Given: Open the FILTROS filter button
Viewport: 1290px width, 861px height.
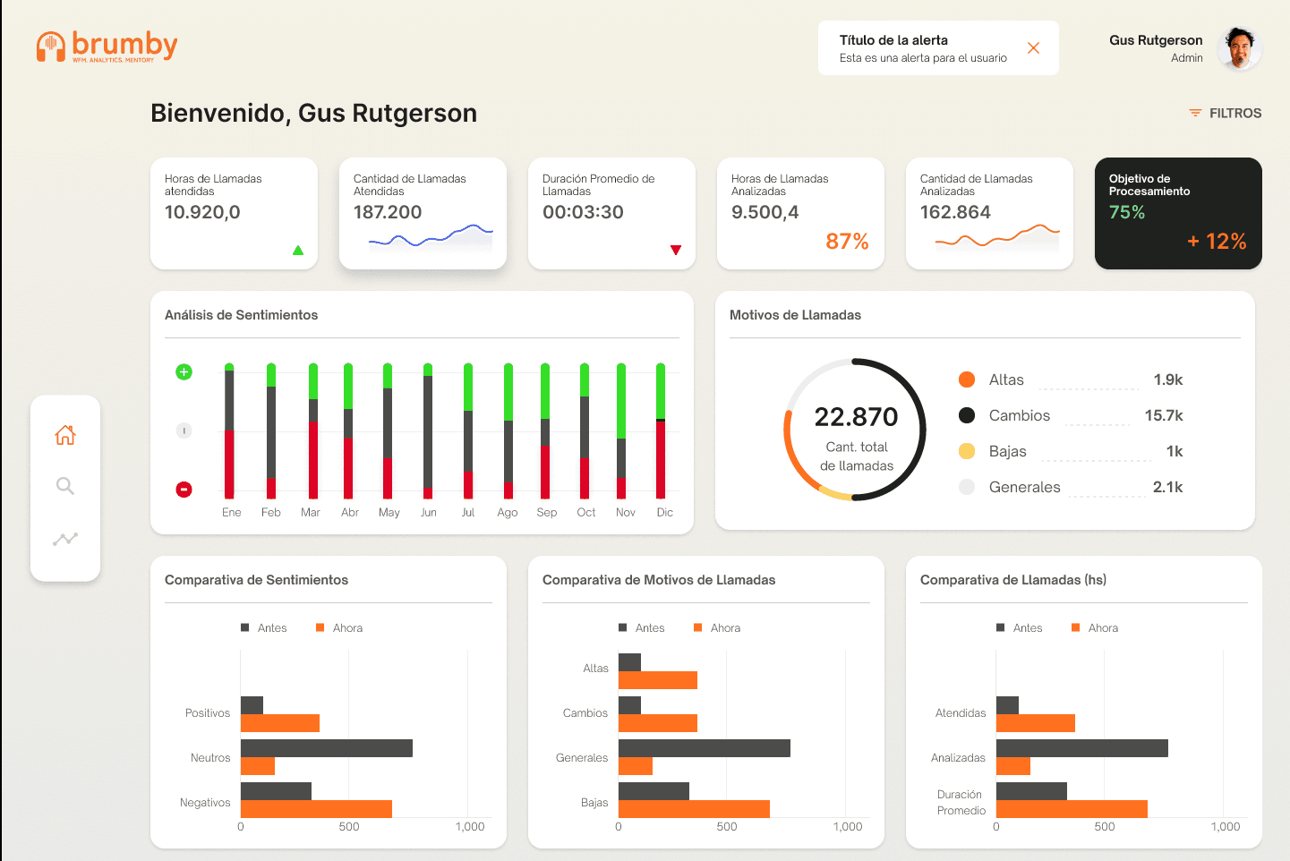Looking at the screenshot, I should [1225, 113].
